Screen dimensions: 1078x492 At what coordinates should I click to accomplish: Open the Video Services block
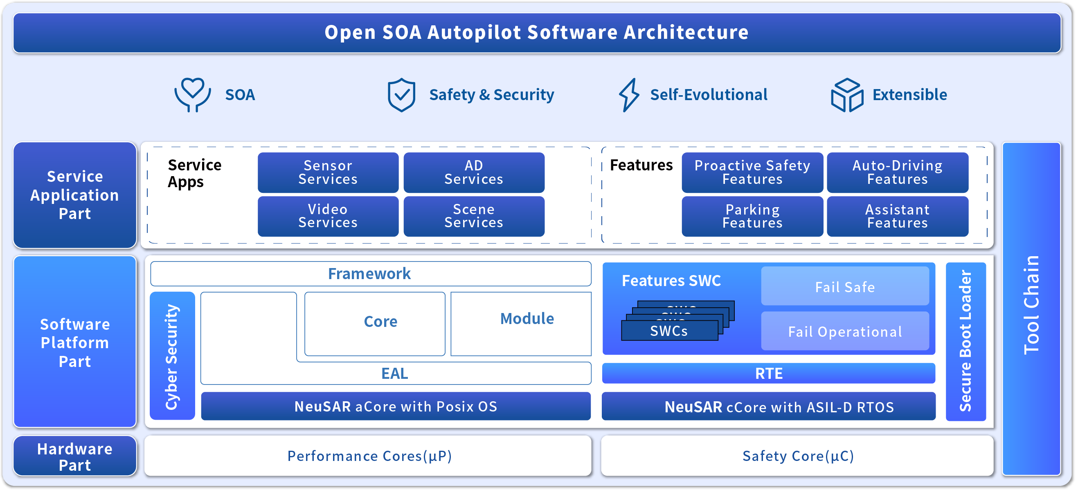click(328, 216)
